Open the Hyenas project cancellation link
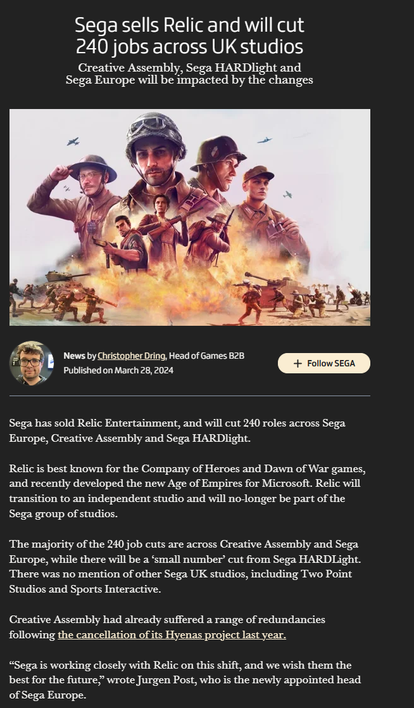Image resolution: width=414 pixels, height=708 pixels. coord(172,635)
